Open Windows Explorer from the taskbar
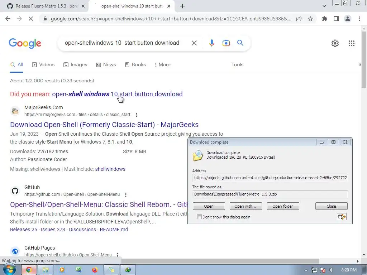The height and width of the screenshot is (275, 367). (46, 270)
